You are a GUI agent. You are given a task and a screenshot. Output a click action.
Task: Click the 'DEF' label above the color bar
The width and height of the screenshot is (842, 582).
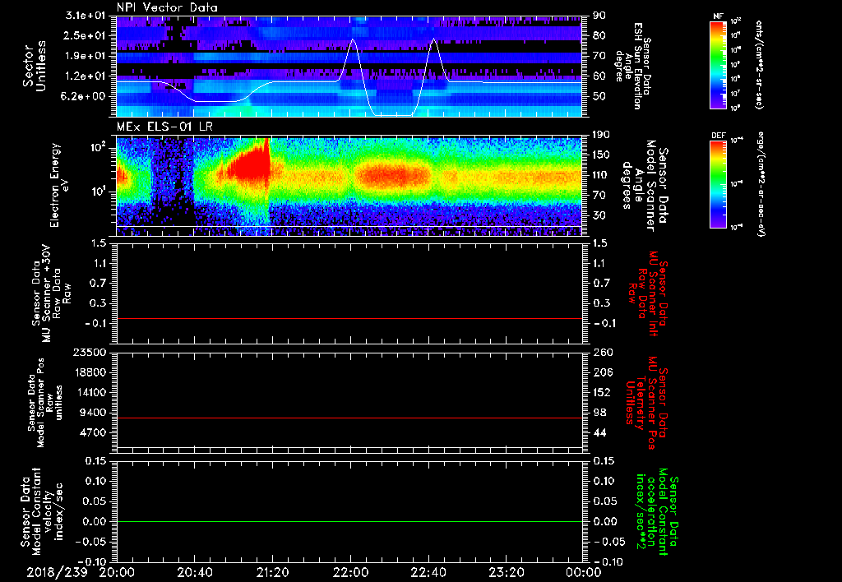tap(718, 136)
